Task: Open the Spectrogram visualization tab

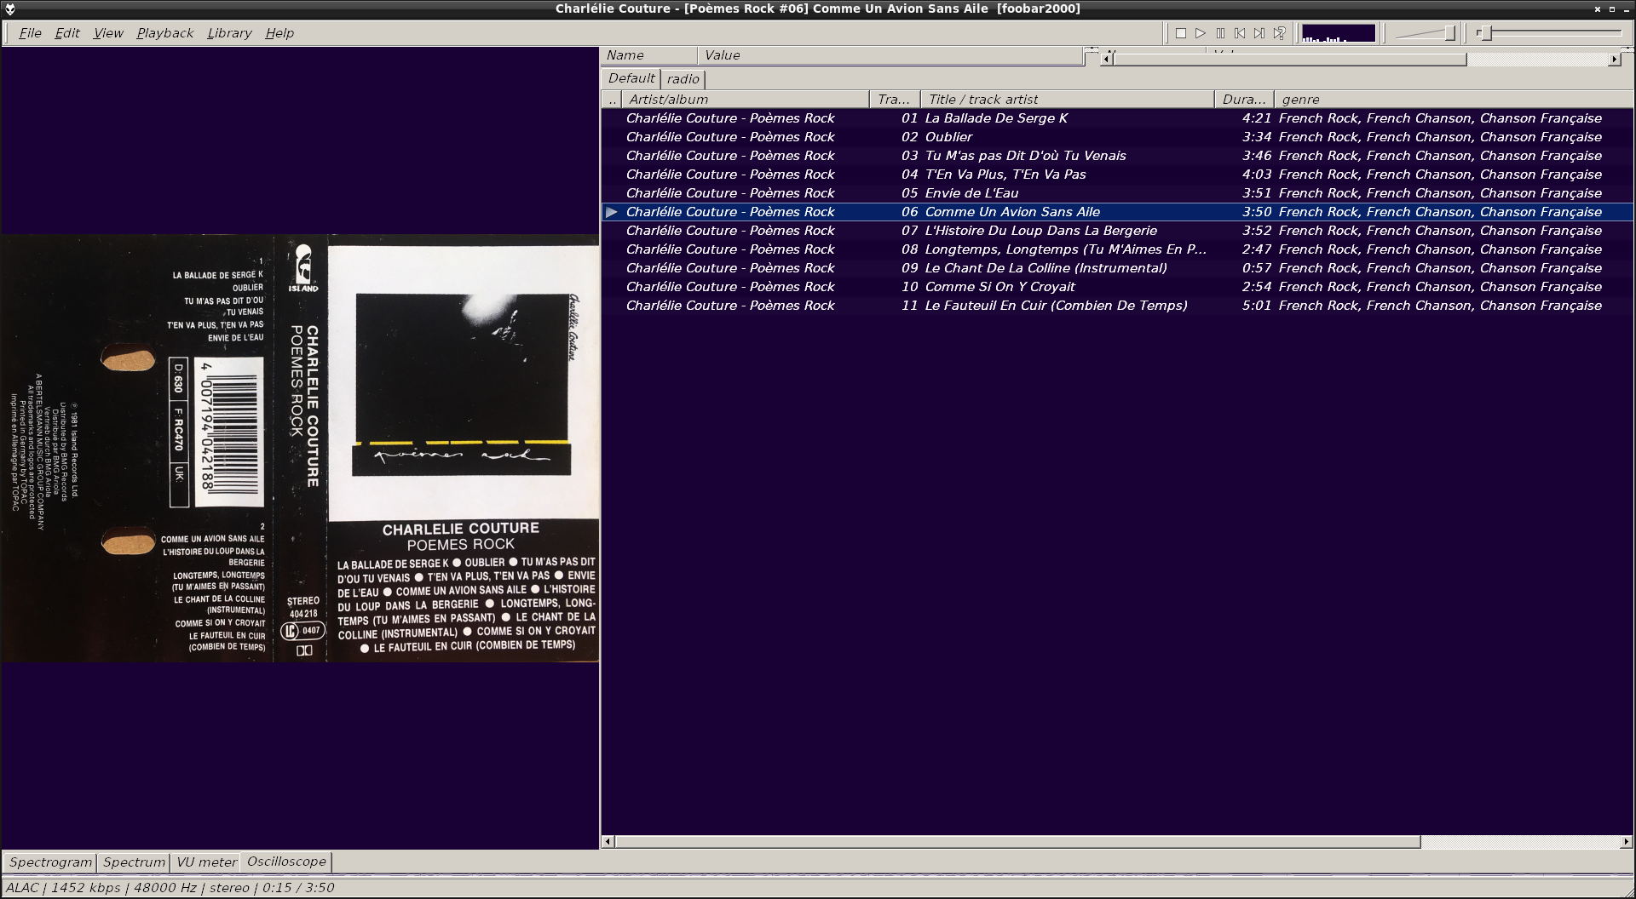Action: coord(50,862)
